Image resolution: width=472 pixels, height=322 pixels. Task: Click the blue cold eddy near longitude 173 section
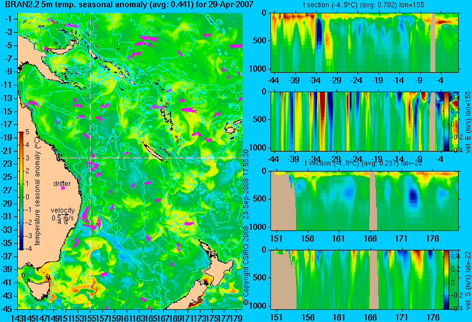[414, 194]
